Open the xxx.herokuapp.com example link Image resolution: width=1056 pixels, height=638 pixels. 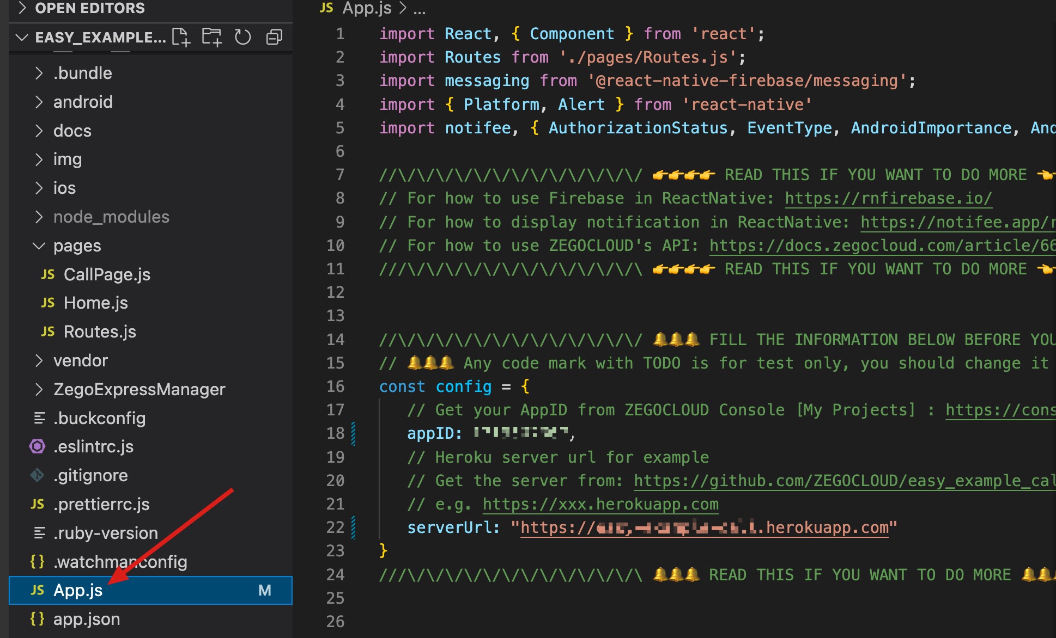[x=600, y=504]
